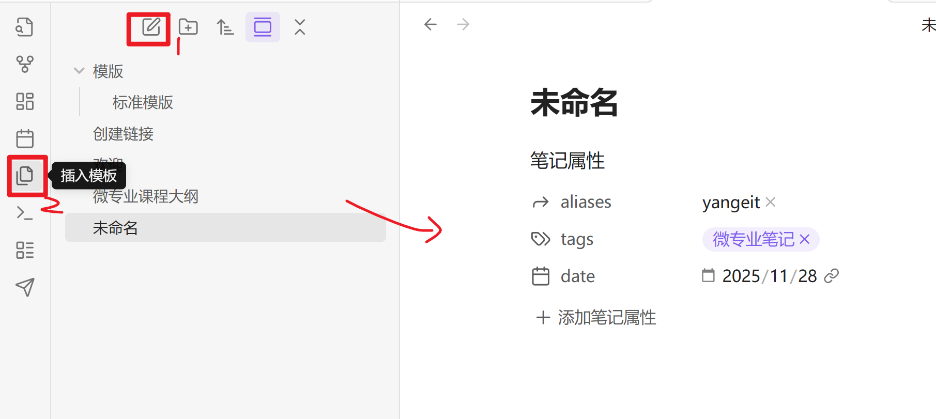
Task: Open today's daily note
Action: (24, 138)
